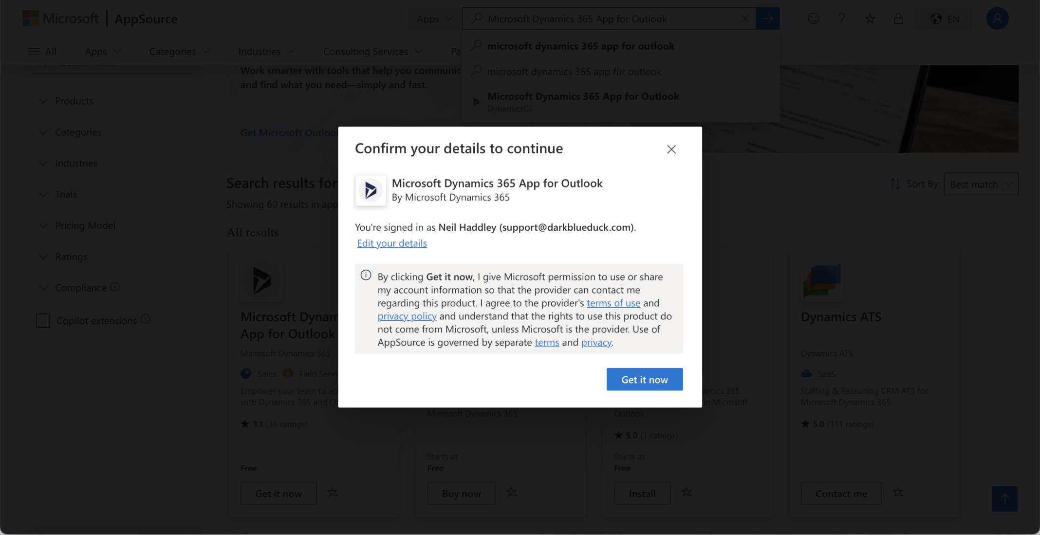Open the Edit your details link
The width and height of the screenshot is (1040, 535).
pyautogui.click(x=391, y=243)
